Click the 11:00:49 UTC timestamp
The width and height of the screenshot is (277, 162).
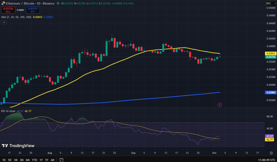point(267,160)
